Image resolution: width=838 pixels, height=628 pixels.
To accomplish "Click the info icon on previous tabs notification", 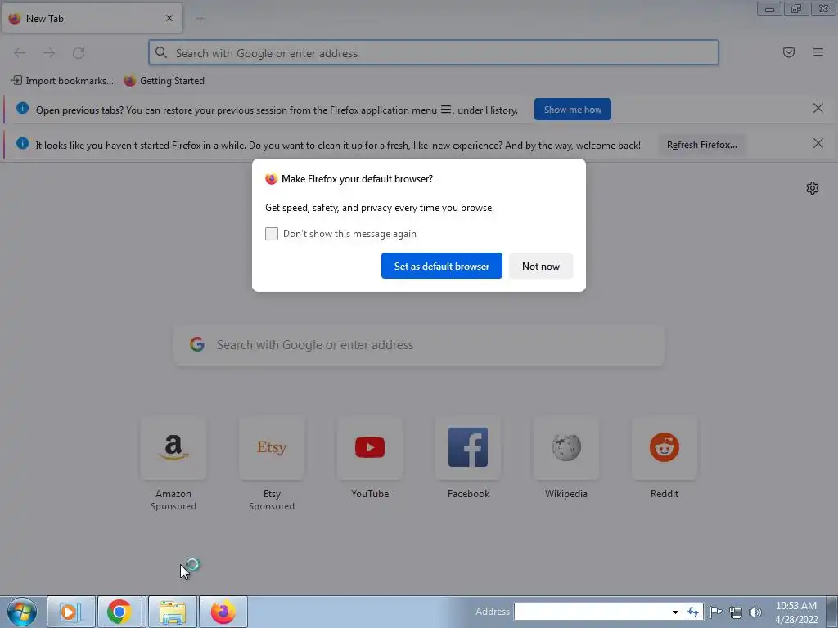I will [22, 109].
